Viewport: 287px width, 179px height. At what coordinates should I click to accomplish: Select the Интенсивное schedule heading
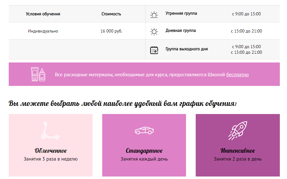click(x=237, y=151)
